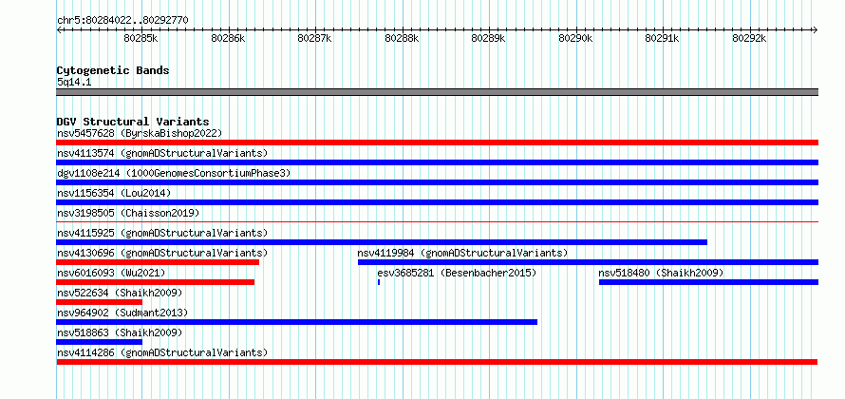Select the red nsv4114286 variant bar
The height and width of the screenshot is (399, 845).
tap(437, 362)
